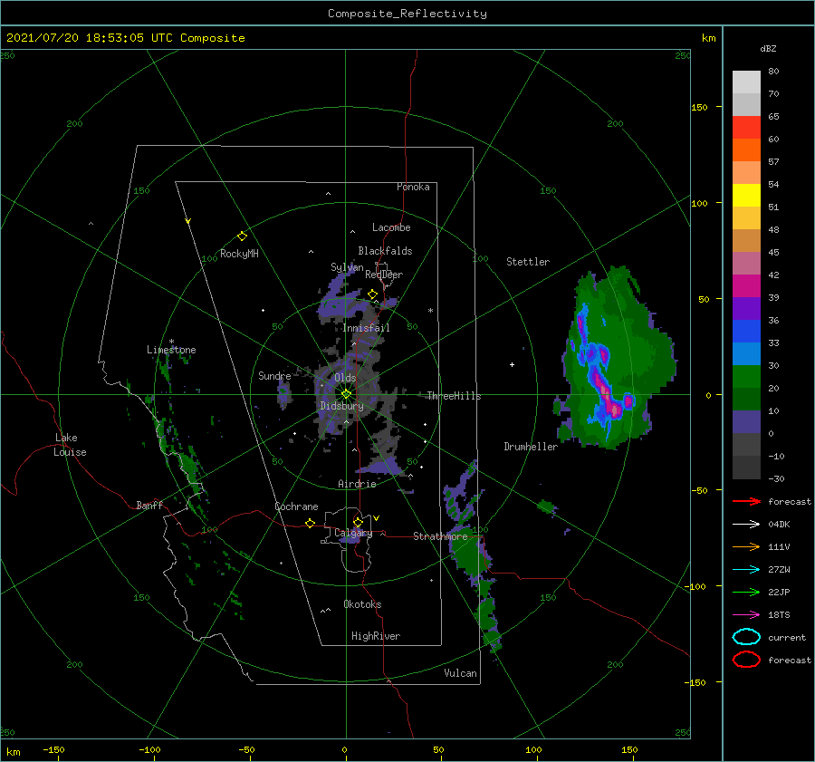This screenshot has height=762, width=815.
Task: Click the yellow diamond marker near RockyMH
Action: 242,236
